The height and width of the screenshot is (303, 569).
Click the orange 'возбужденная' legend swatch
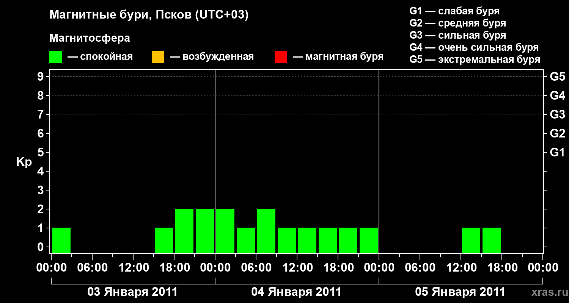[158, 57]
